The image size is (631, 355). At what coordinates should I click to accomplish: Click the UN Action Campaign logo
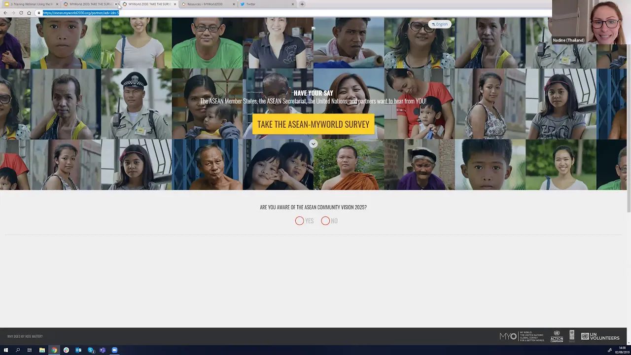click(x=557, y=336)
